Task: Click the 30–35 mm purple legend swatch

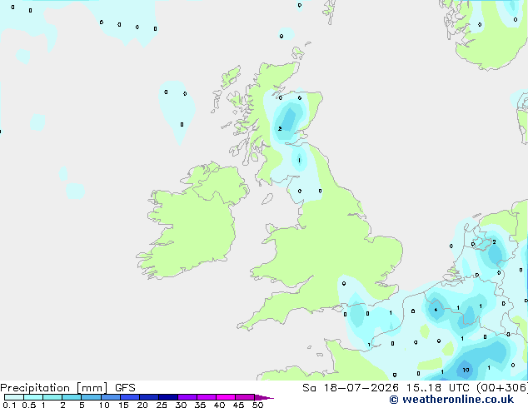Action: coord(187,397)
